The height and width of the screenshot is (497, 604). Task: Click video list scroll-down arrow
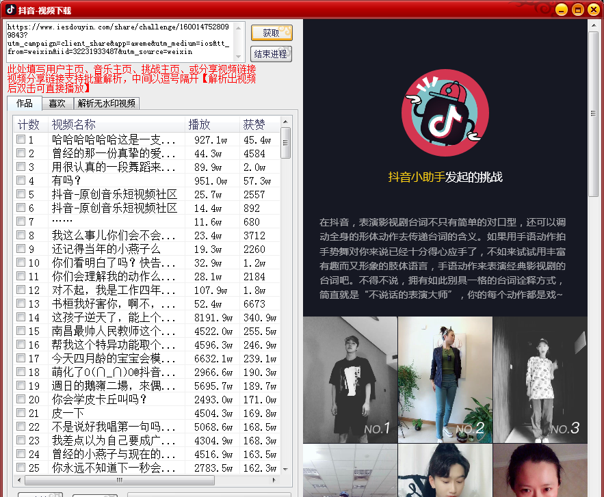[x=285, y=469]
